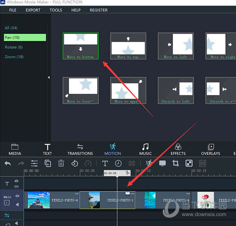Toggle Main track visibility eye
Viewport: 236px width, 226px height.
point(17,196)
